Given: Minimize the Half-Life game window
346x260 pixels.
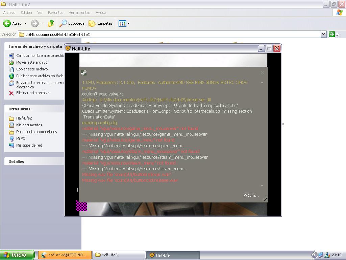Looking at the screenshot, I should (x=261, y=49).
